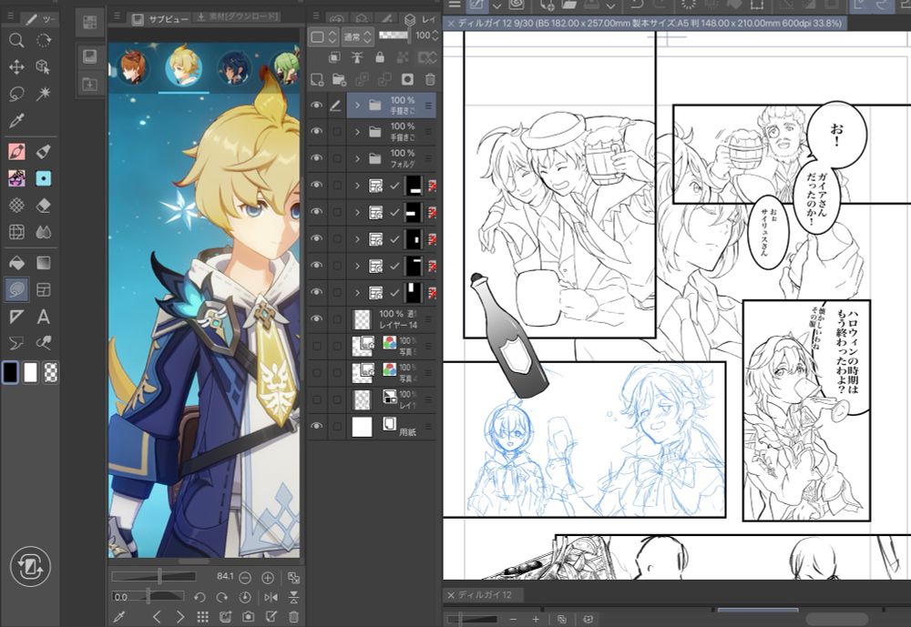911x627 pixels.
Task: Select the blond boy thumbnail in Sub View
Action: (x=184, y=67)
